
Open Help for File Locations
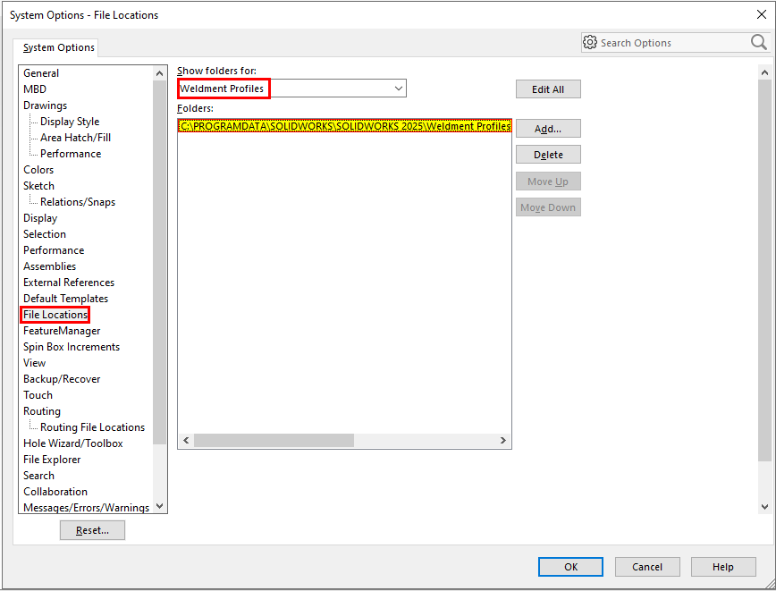click(x=723, y=567)
